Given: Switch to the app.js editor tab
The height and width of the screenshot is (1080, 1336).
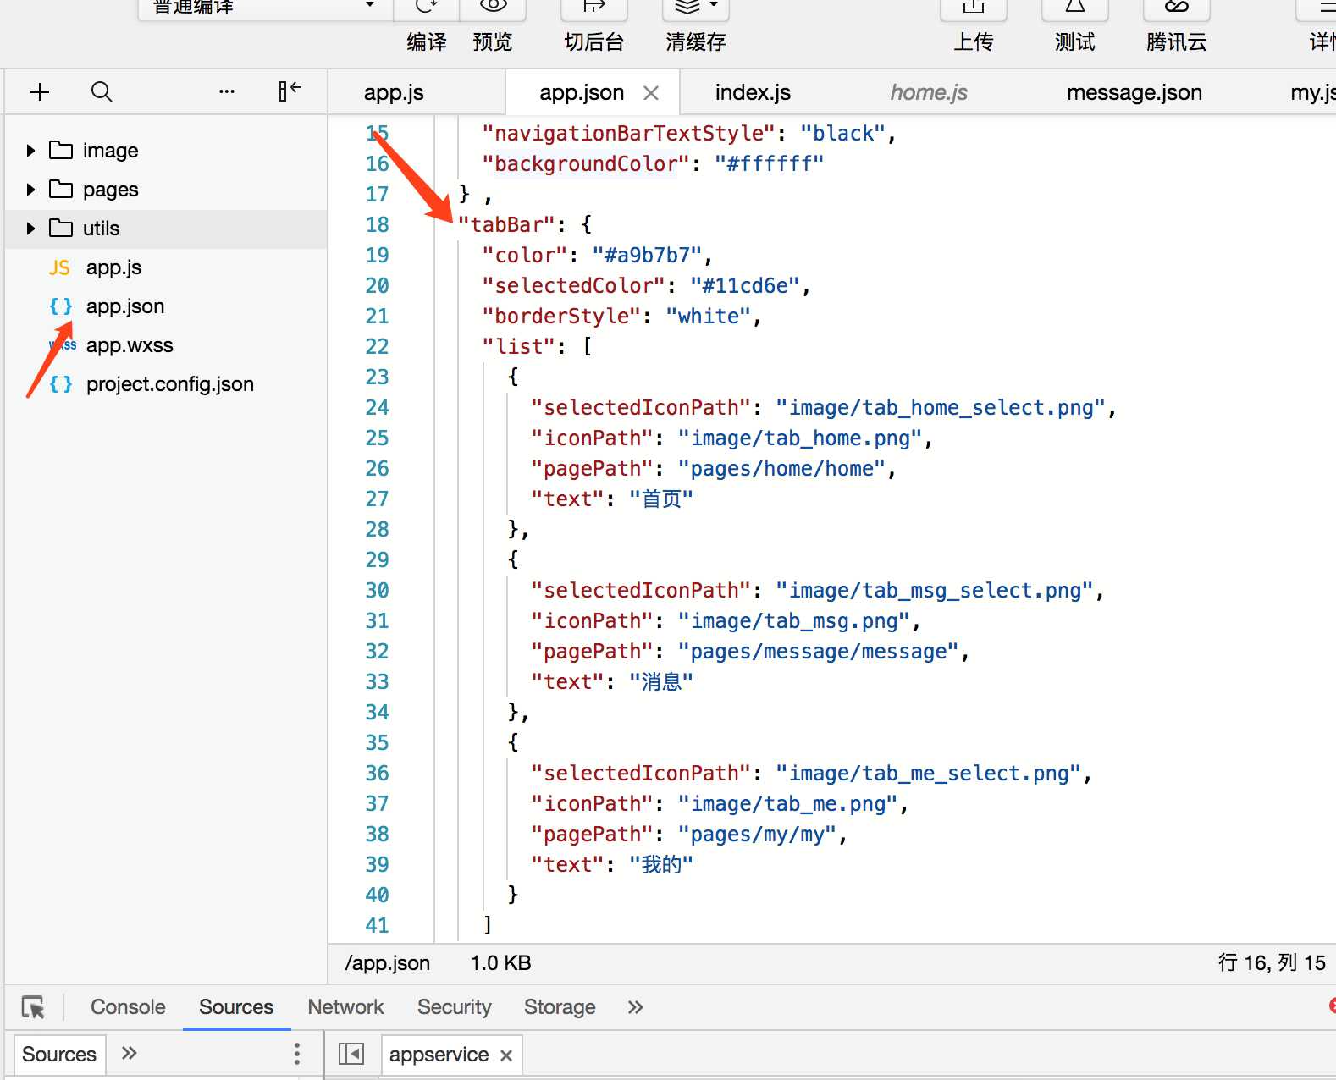Looking at the screenshot, I should tap(394, 92).
